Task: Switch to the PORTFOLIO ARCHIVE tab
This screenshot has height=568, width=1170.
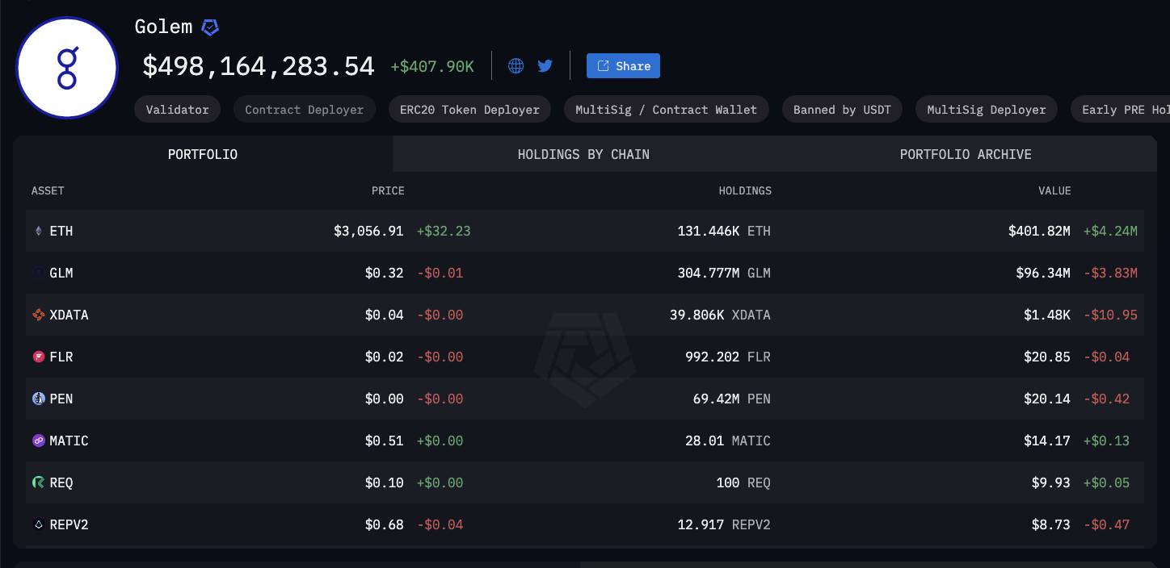Action: (x=966, y=154)
